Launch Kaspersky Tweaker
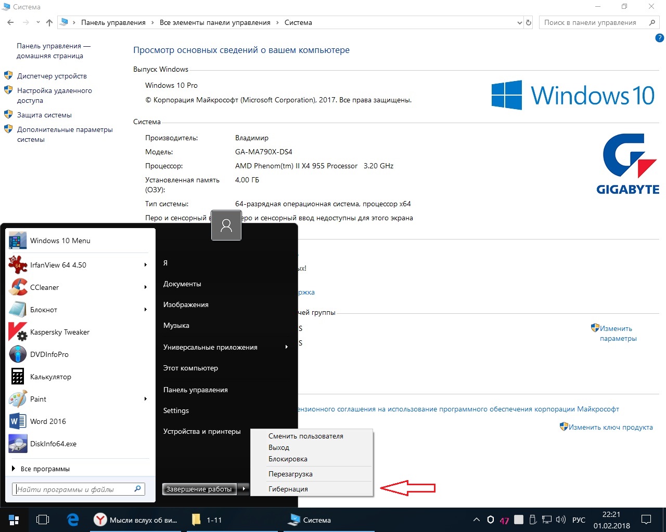 point(79,332)
